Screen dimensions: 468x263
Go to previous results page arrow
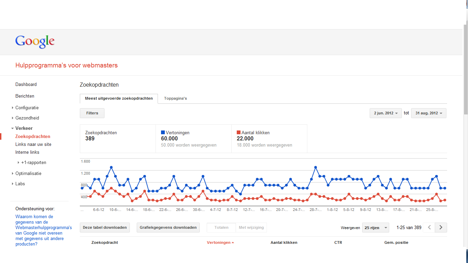[429, 227]
